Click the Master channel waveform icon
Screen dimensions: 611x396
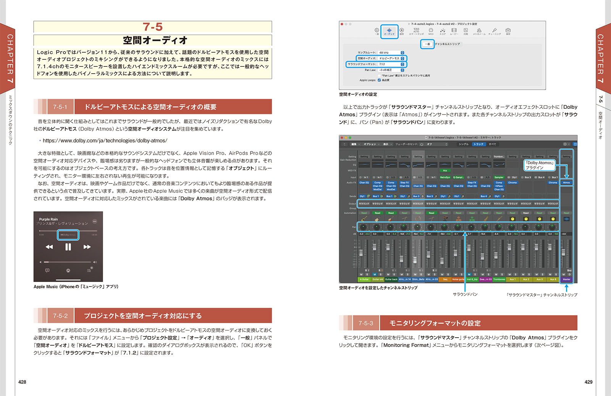pos(566,219)
